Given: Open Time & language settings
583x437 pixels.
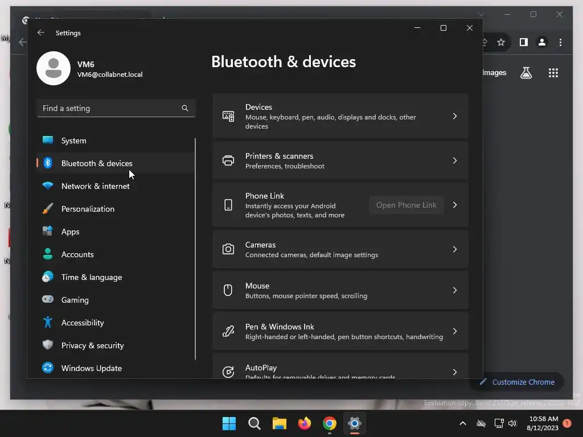Looking at the screenshot, I should click(116, 277).
